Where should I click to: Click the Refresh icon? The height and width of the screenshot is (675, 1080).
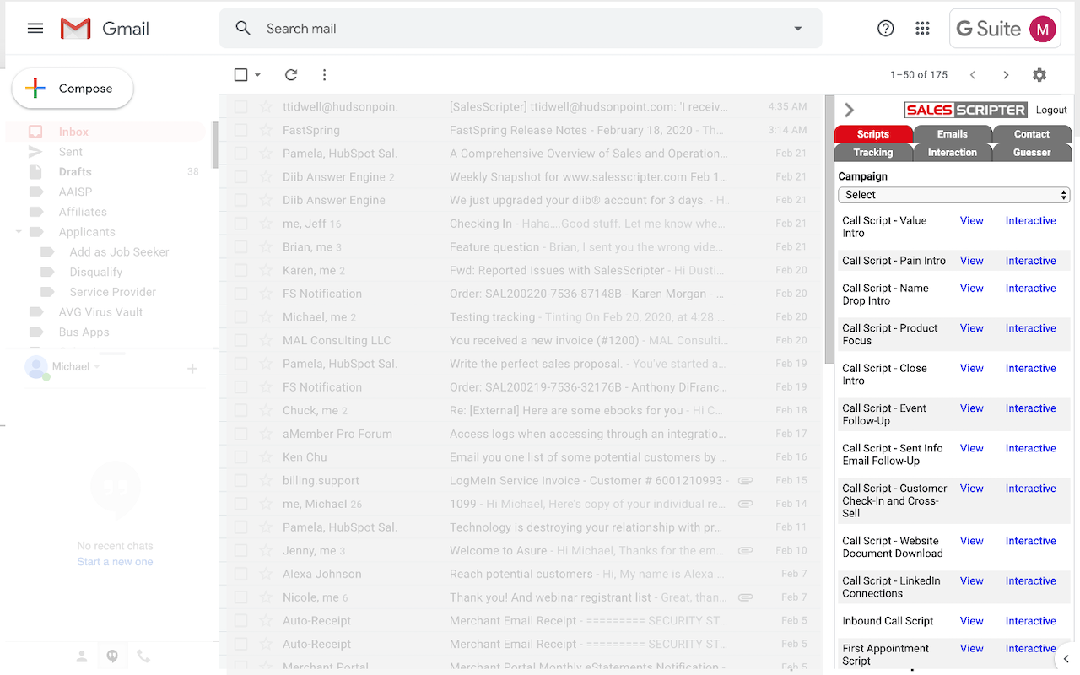(291, 75)
